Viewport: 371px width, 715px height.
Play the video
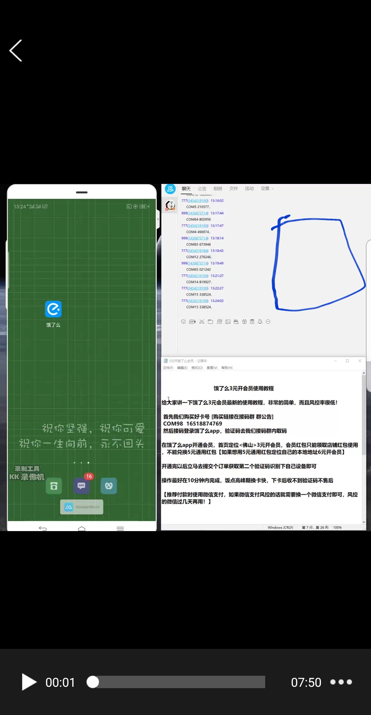(x=29, y=682)
